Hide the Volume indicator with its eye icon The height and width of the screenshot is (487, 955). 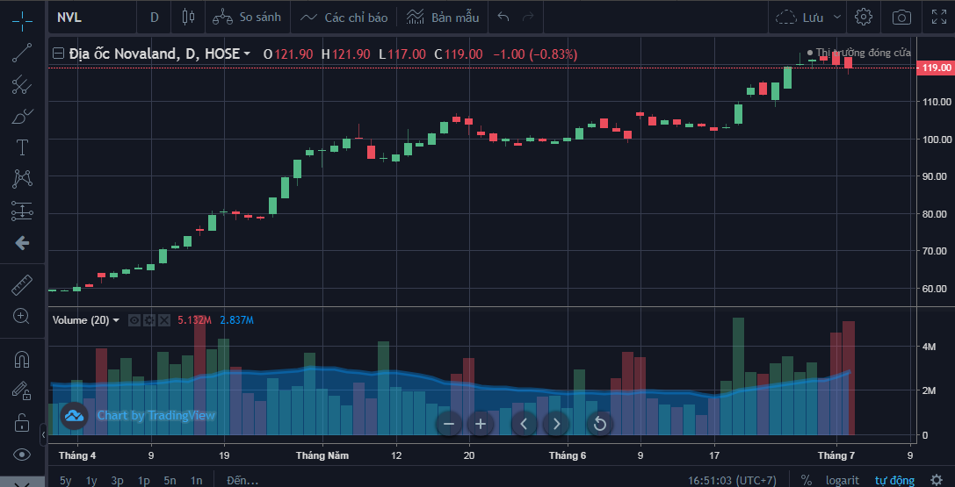tap(134, 320)
